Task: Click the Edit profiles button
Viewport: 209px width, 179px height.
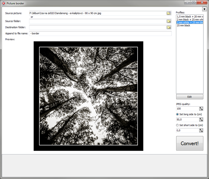Action: click(190, 97)
